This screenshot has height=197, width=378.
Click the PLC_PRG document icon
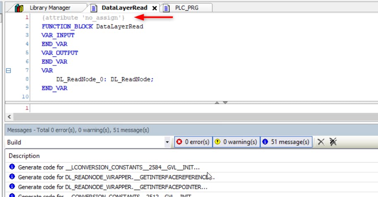tap(166, 8)
